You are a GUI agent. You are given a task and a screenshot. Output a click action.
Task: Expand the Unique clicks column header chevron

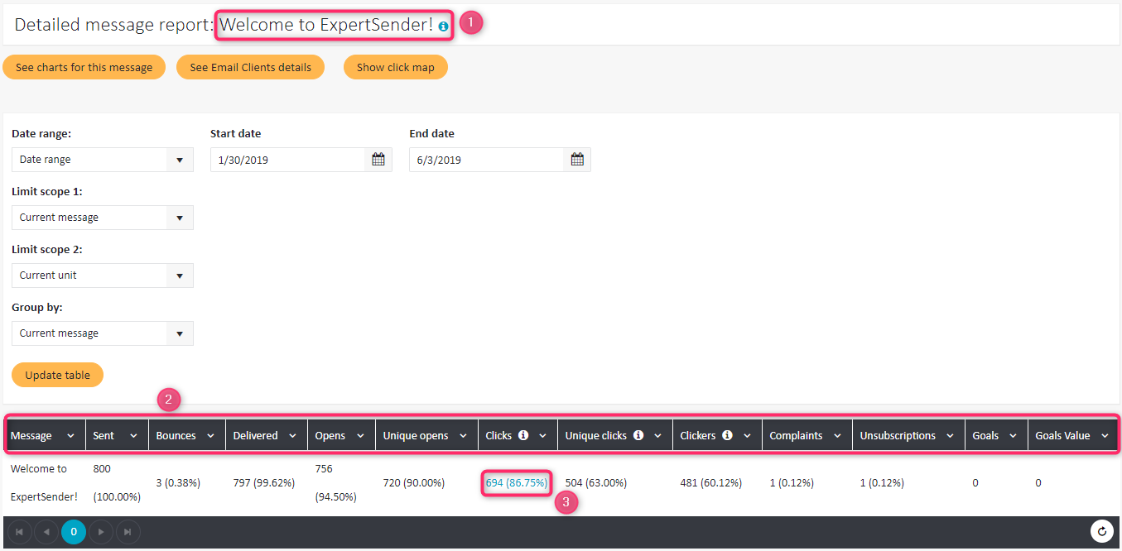click(x=657, y=436)
